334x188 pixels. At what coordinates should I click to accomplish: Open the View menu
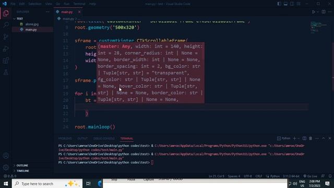point(49,4)
